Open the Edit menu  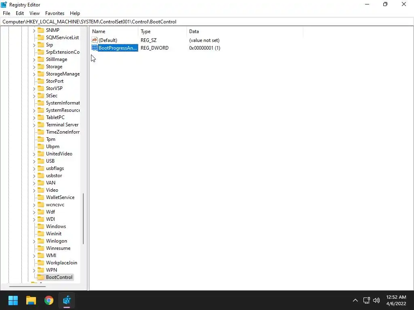(19, 13)
